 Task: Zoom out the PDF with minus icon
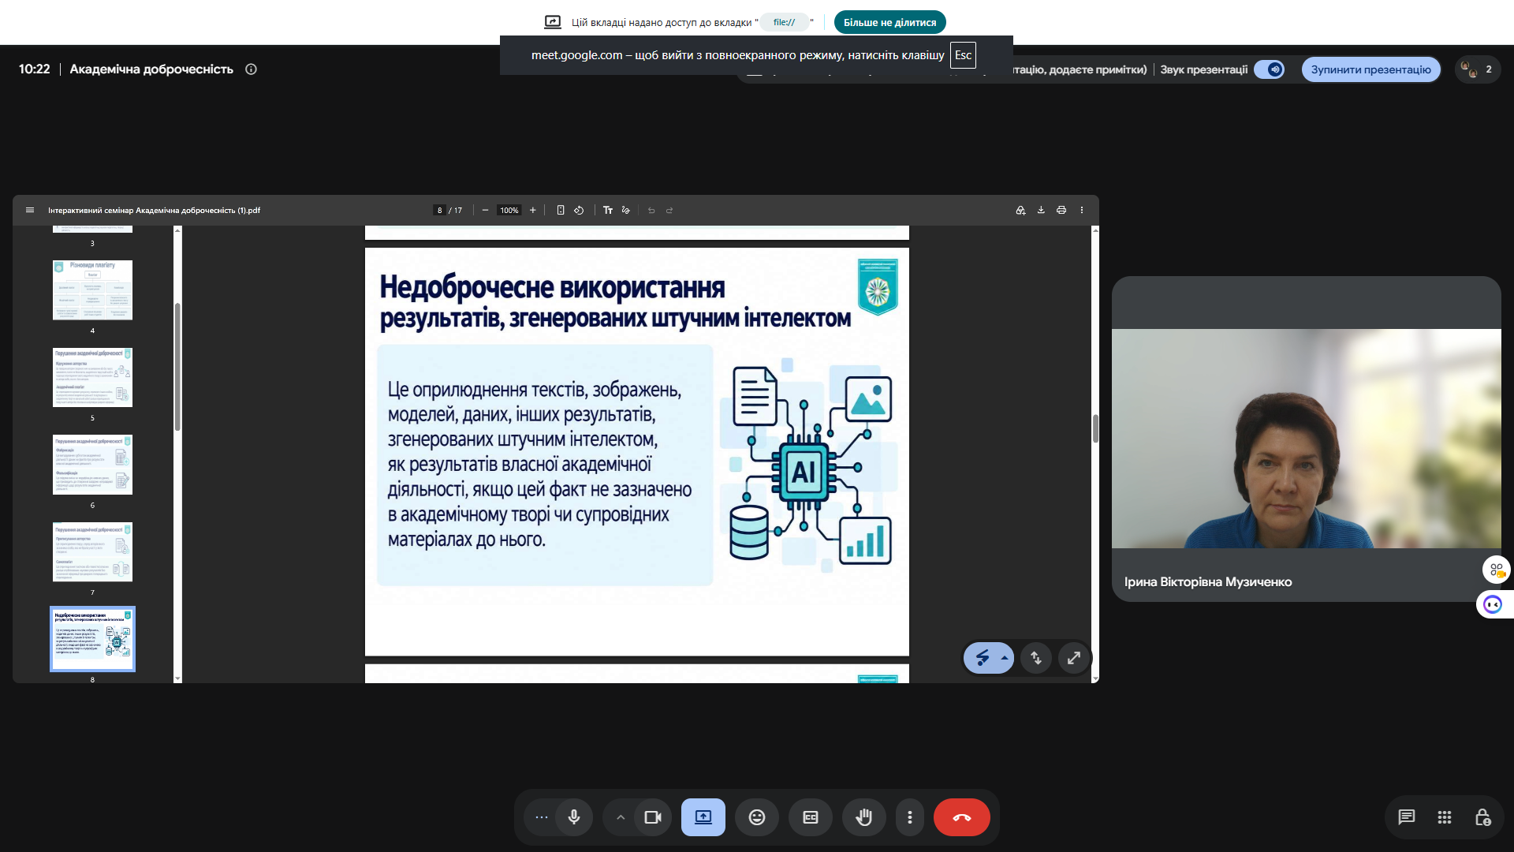point(485,210)
